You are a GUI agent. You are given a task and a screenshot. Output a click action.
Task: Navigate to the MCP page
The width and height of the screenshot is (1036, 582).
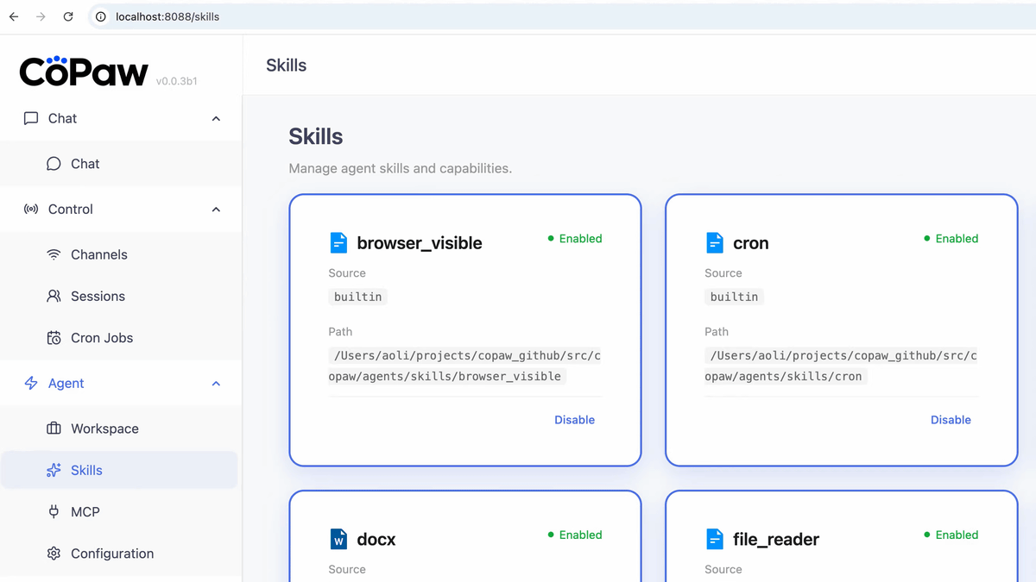coord(85,512)
